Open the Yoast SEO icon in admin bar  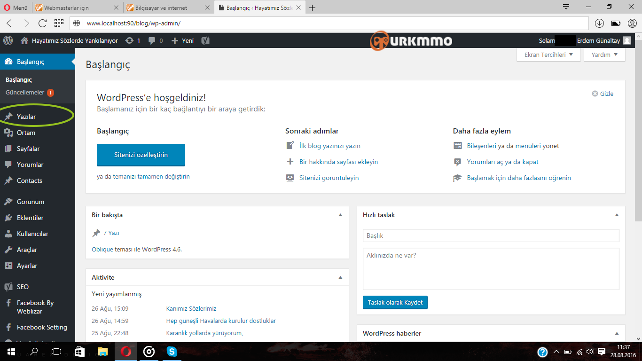click(205, 41)
